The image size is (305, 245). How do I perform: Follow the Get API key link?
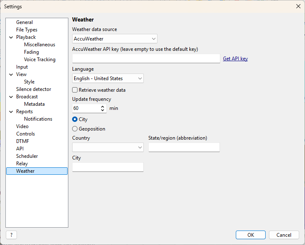pos(235,59)
